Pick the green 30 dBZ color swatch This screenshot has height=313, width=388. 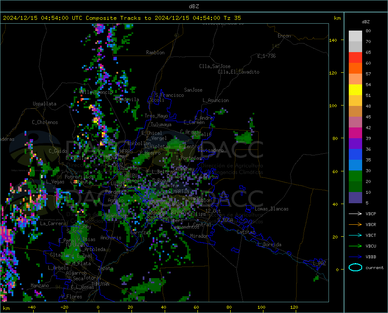355,176
